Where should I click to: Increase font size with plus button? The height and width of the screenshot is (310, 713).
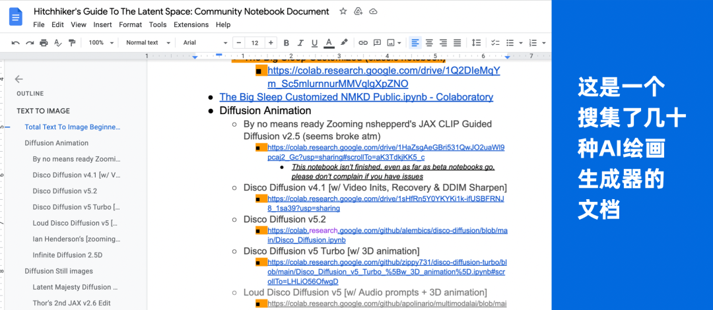(271, 43)
